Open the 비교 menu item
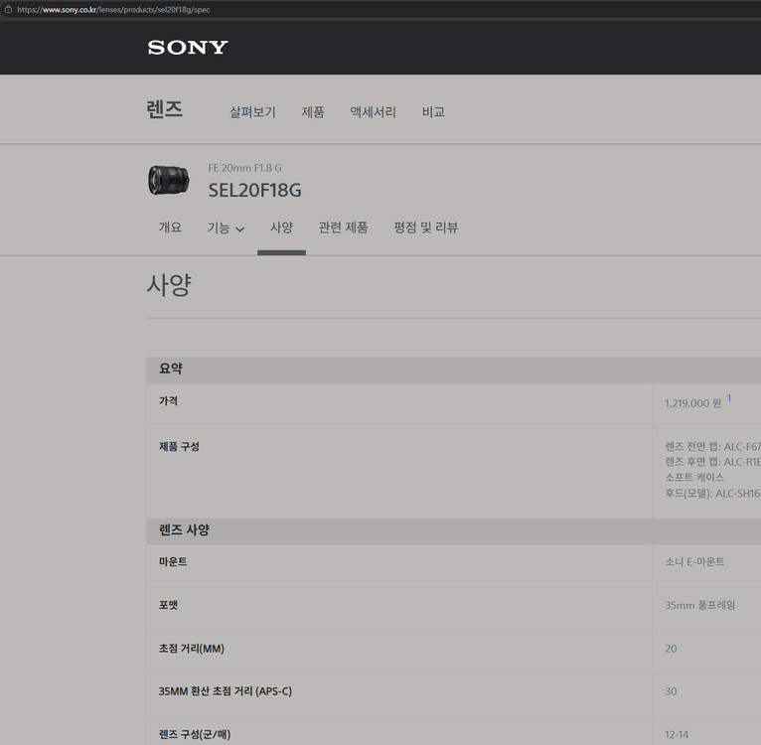The height and width of the screenshot is (745, 761). tap(433, 112)
